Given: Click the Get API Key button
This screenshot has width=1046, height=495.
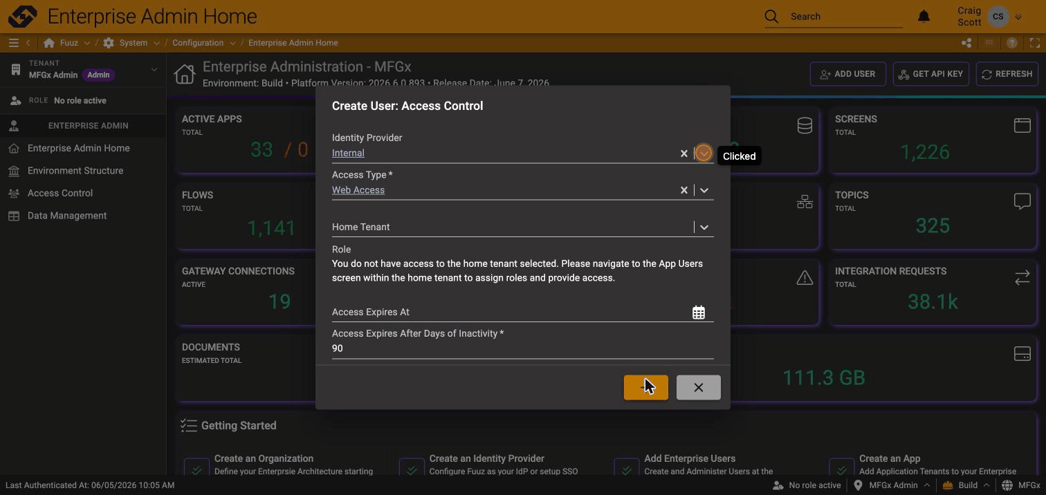Looking at the screenshot, I should (x=930, y=74).
